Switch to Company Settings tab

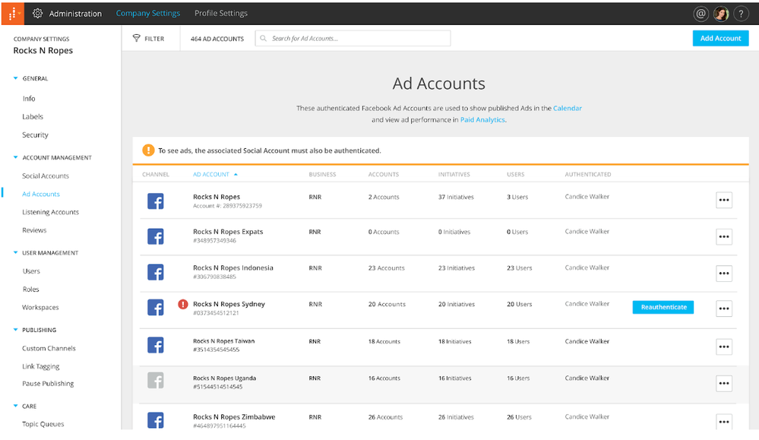coord(148,14)
